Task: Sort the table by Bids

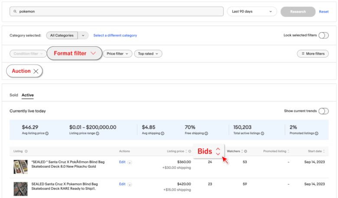Action: [218, 151]
